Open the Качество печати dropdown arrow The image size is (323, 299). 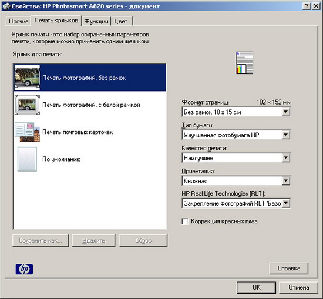[x=285, y=158]
